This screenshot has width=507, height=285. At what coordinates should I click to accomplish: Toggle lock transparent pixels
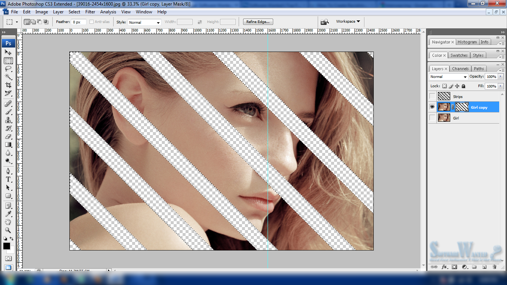click(x=444, y=86)
